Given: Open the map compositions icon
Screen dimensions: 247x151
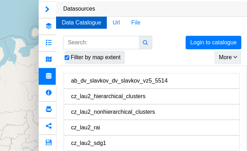Looking at the screenshot, I should click(49, 59).
